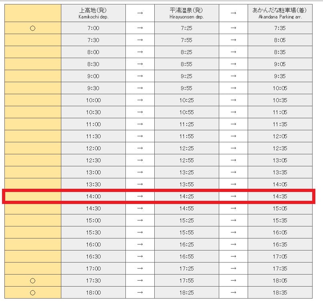Click the 18:25 Hirayuonsen departure time
The image size is (323, 307).
(187, 292)
